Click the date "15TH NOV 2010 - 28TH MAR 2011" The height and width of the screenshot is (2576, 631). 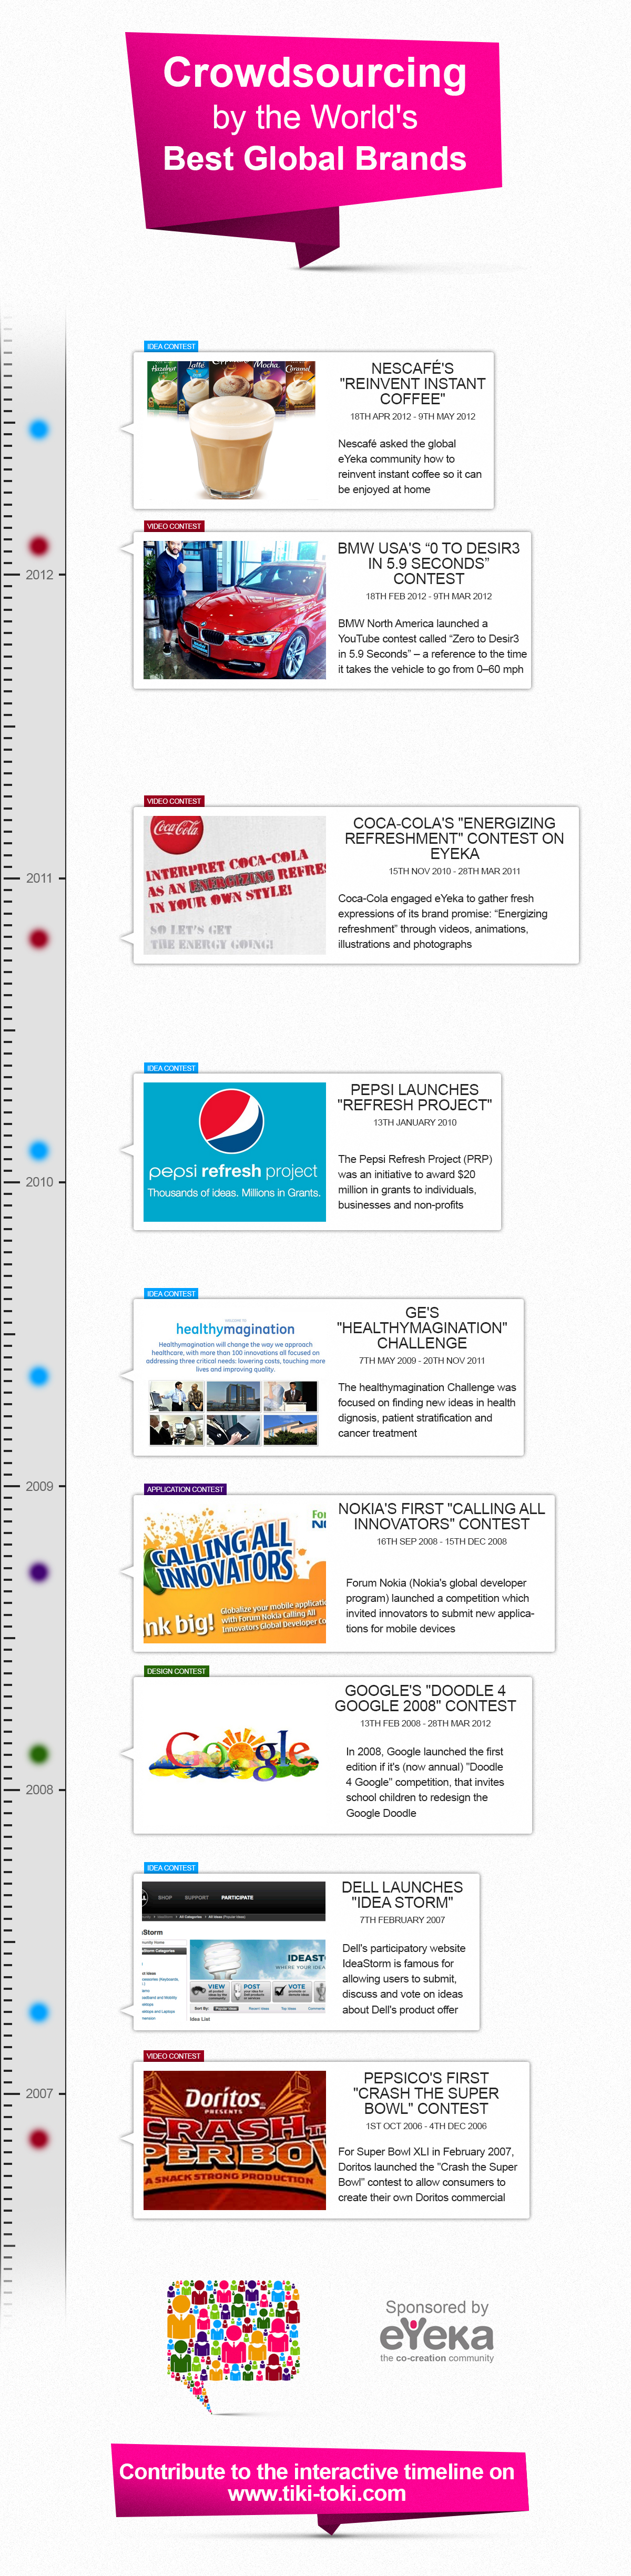tap(454, 871)
